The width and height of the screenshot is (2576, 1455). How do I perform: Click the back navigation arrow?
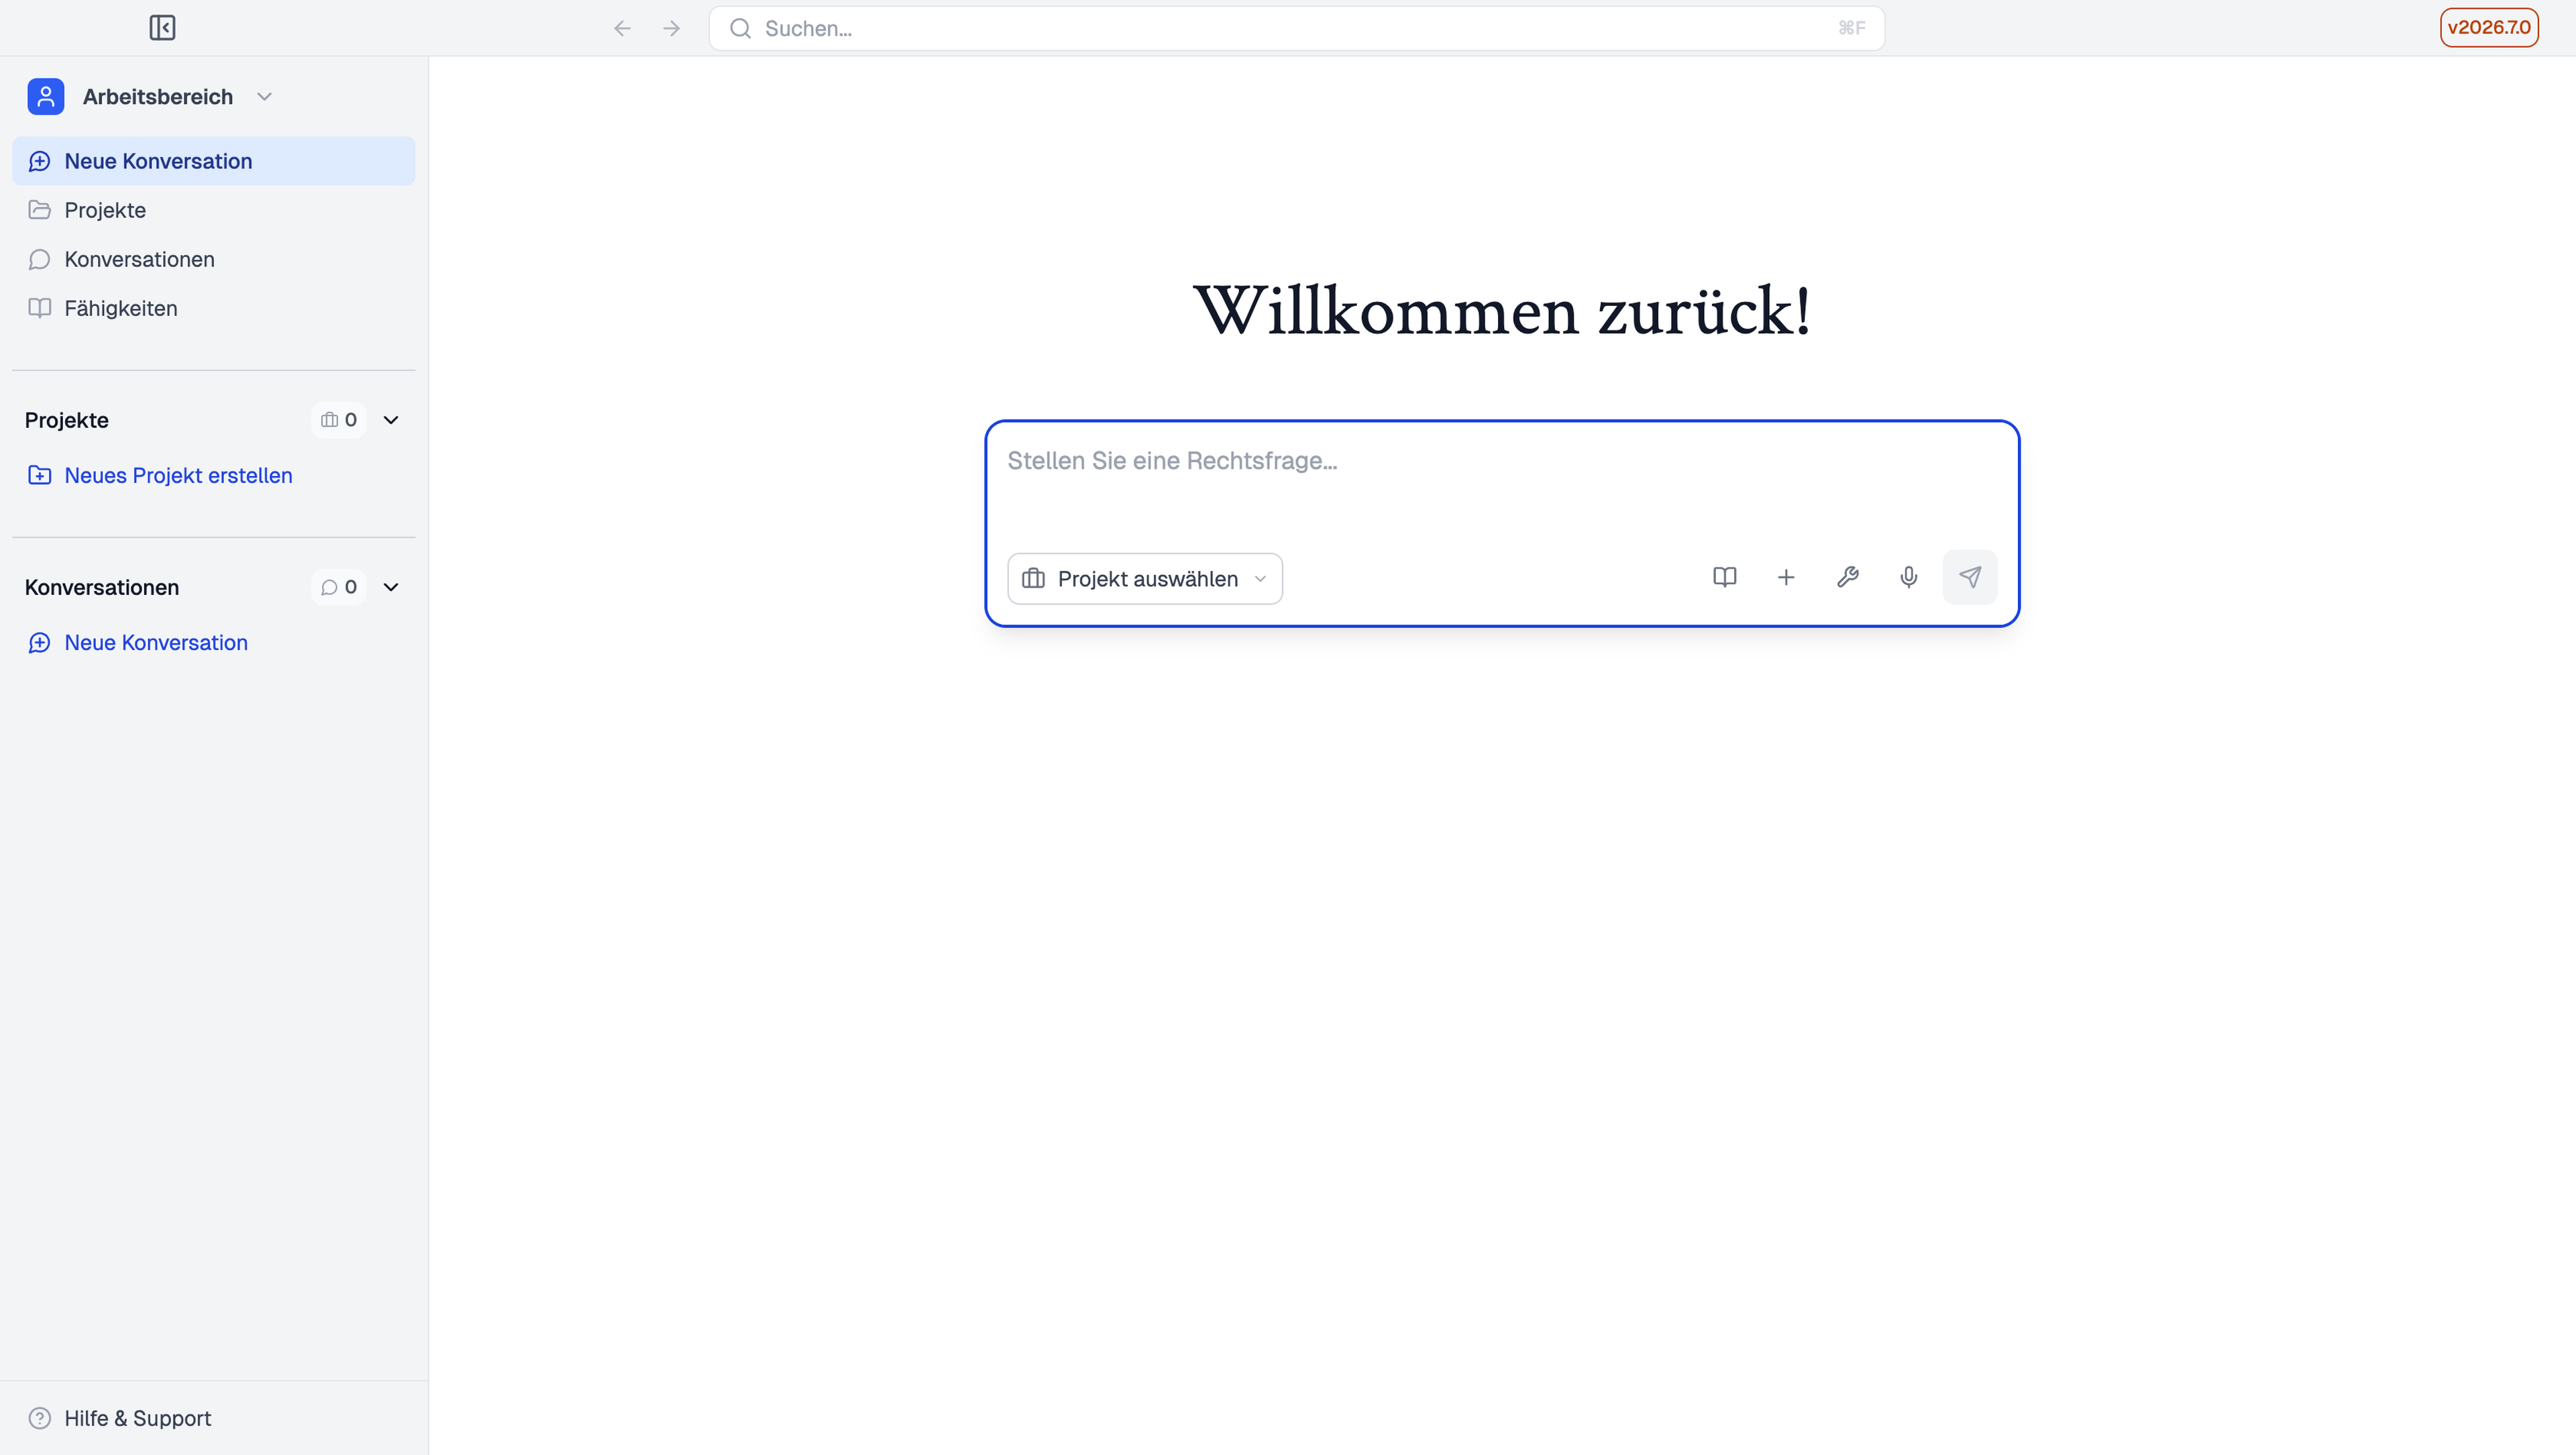[622, 28]
